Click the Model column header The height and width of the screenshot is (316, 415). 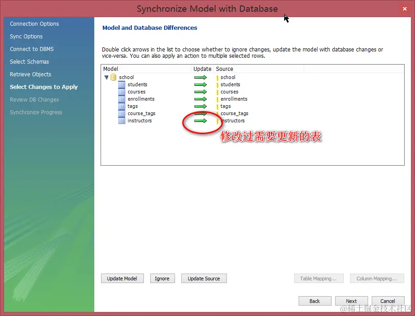coord(146,69)
